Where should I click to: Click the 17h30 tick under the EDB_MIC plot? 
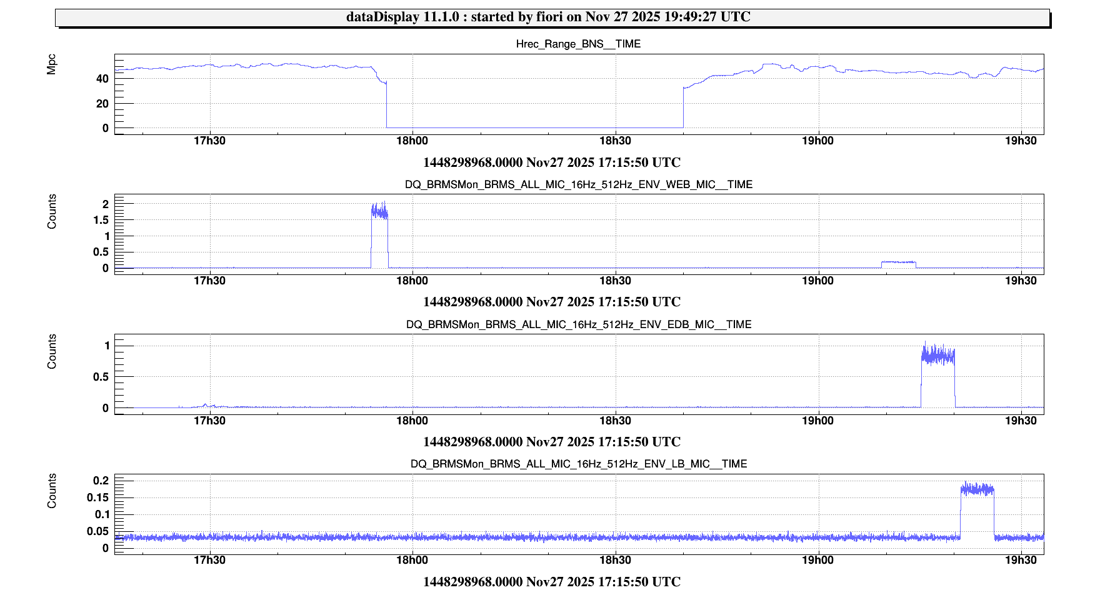click(x=209, y=421)
